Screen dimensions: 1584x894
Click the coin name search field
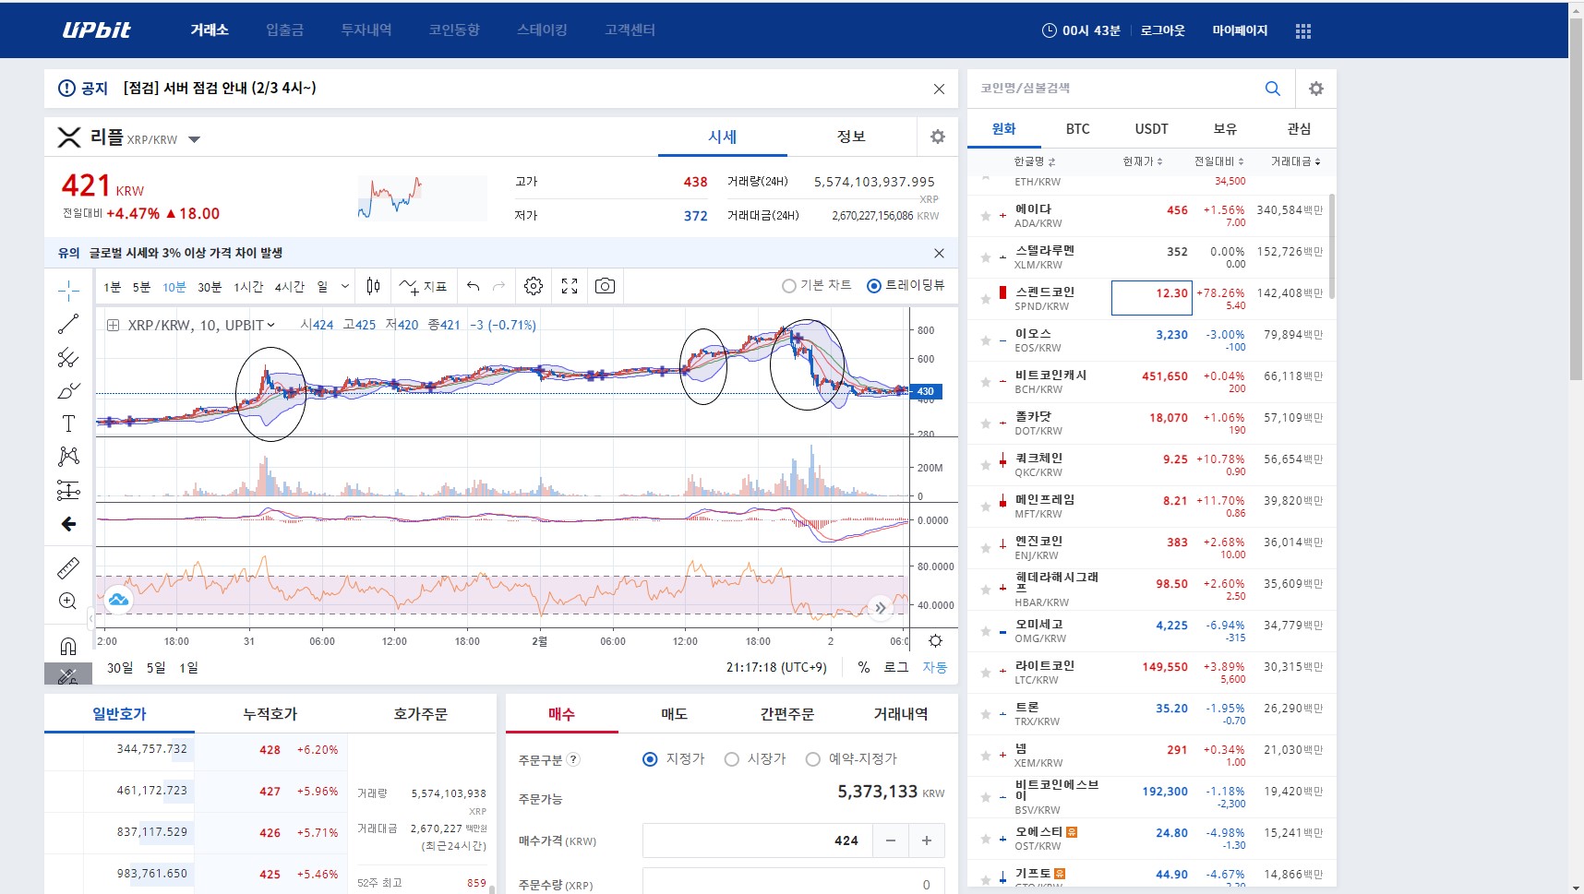(x=1111, y=89)
